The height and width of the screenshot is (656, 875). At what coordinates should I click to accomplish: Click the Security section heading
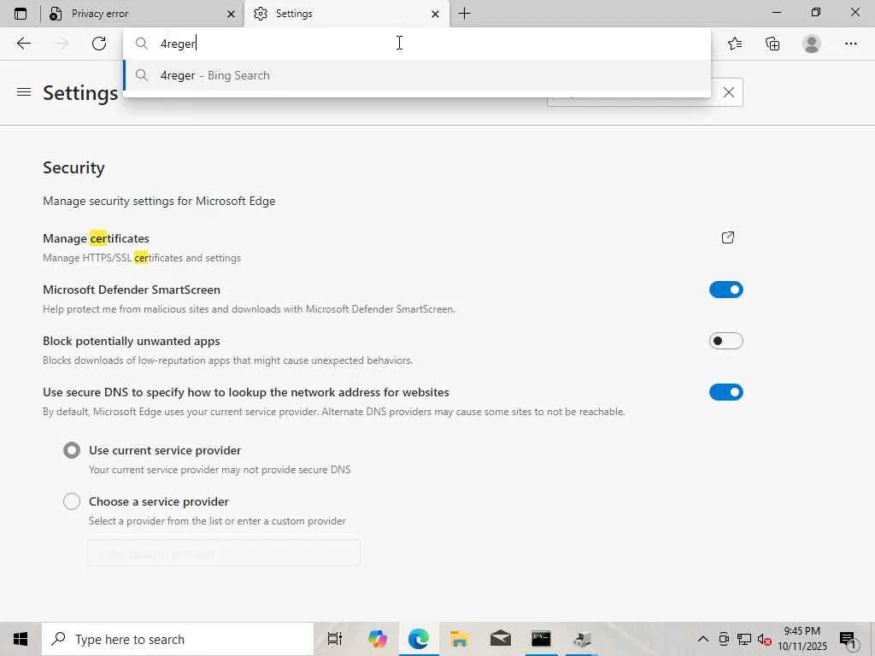73,168
